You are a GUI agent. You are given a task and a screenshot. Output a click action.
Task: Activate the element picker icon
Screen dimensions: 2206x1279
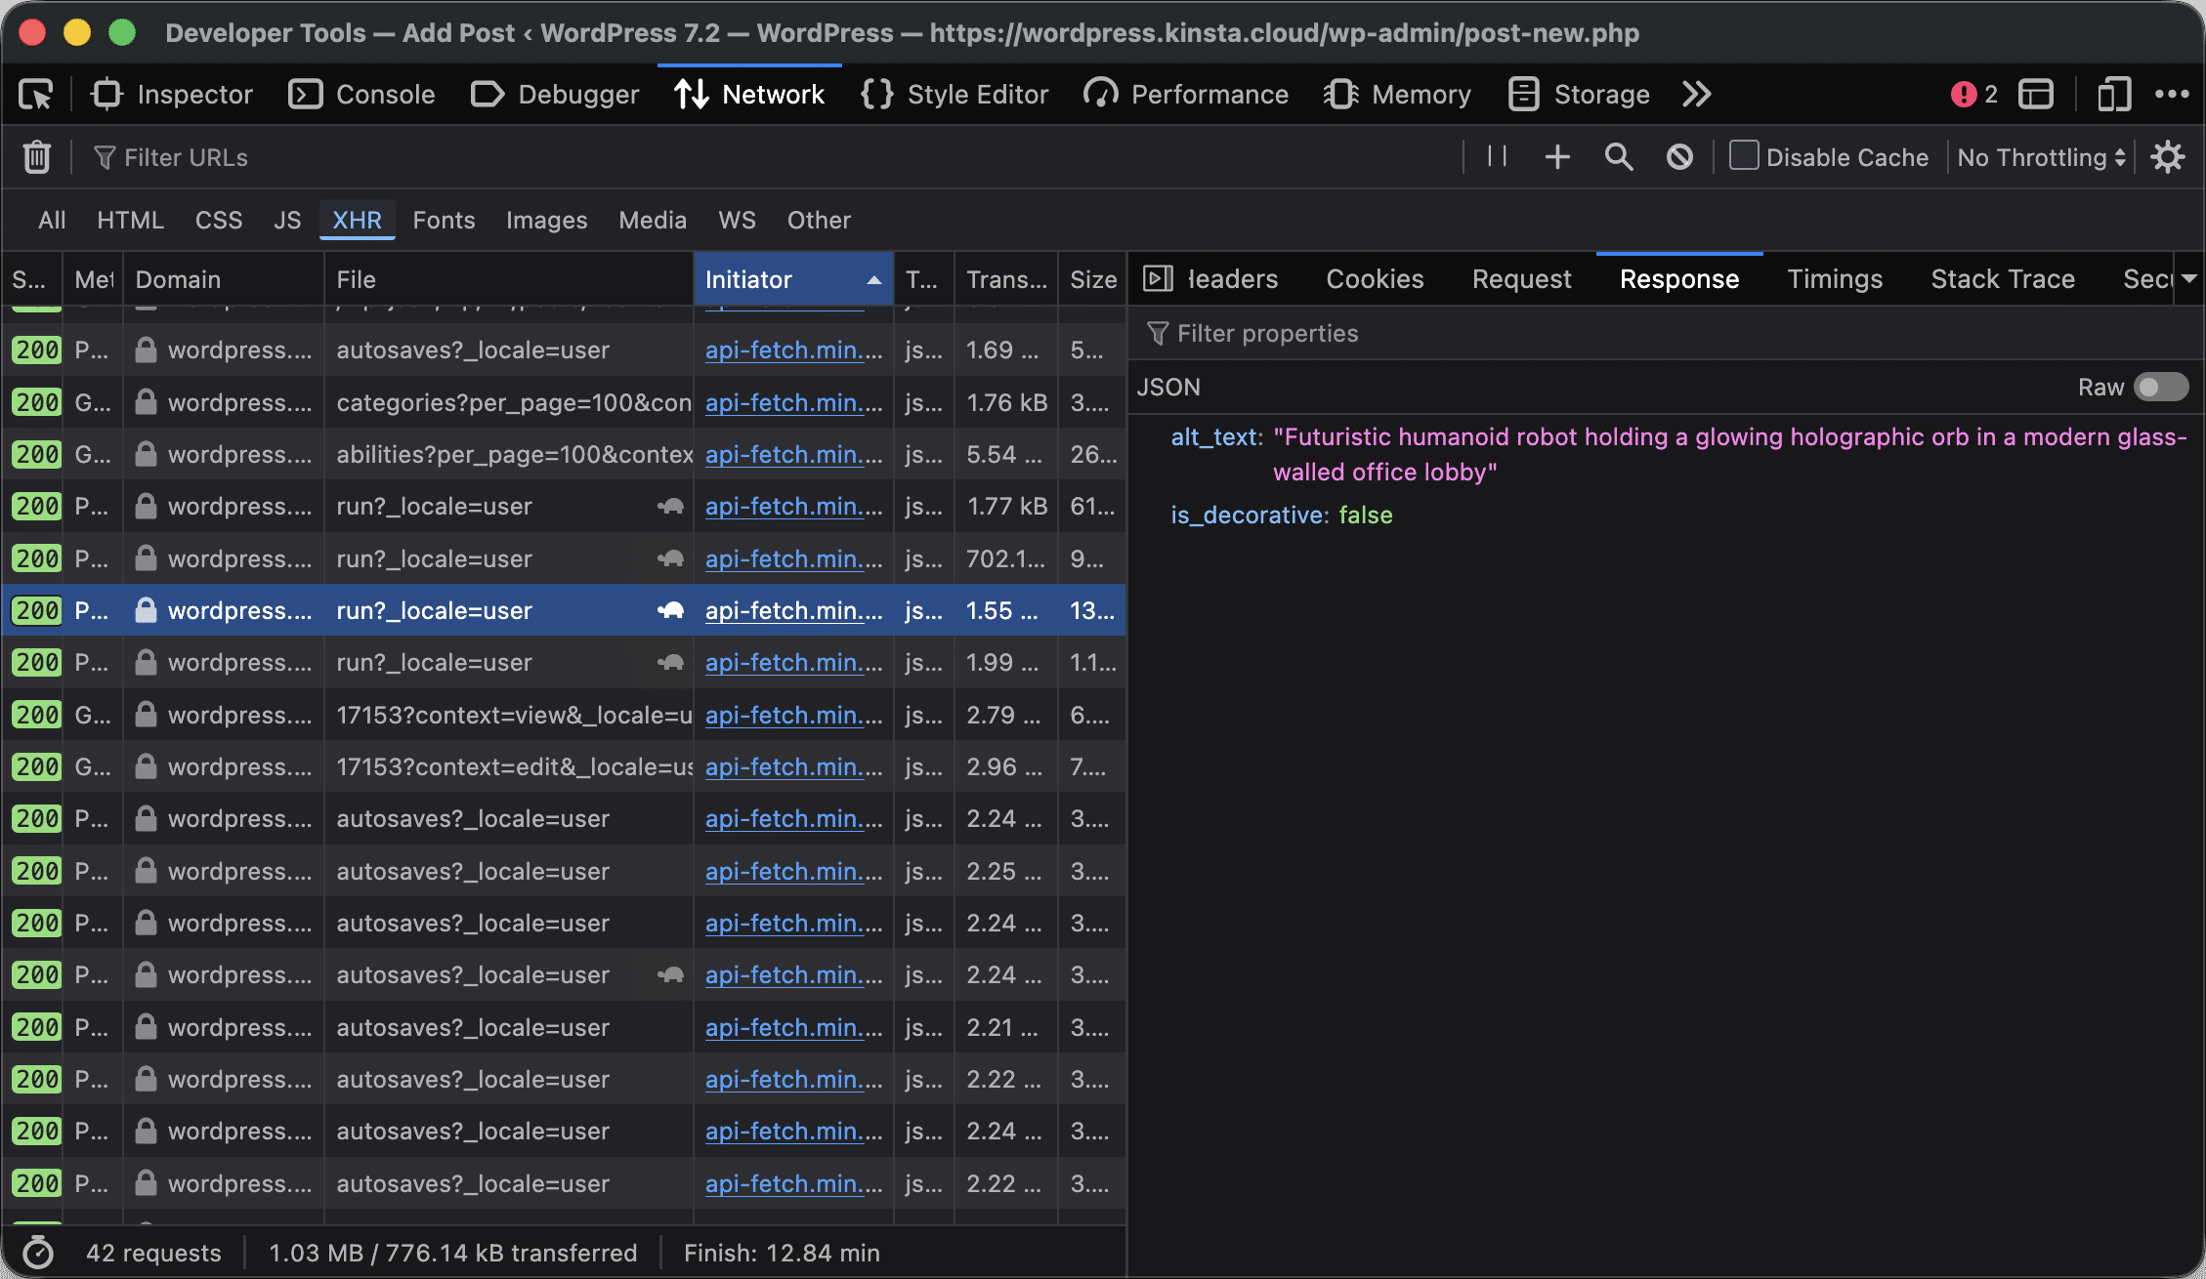pos(36,95)
